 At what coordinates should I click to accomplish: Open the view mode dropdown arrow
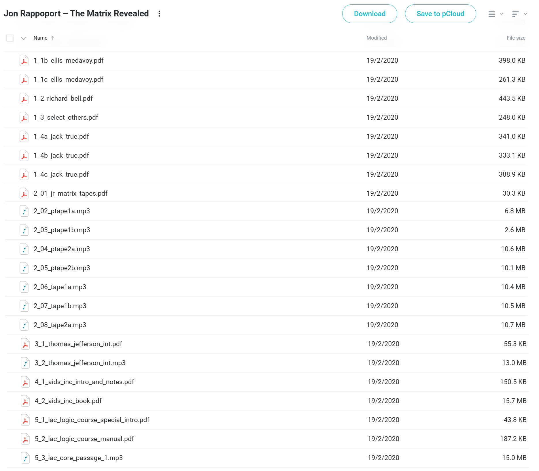coord(502,14)
